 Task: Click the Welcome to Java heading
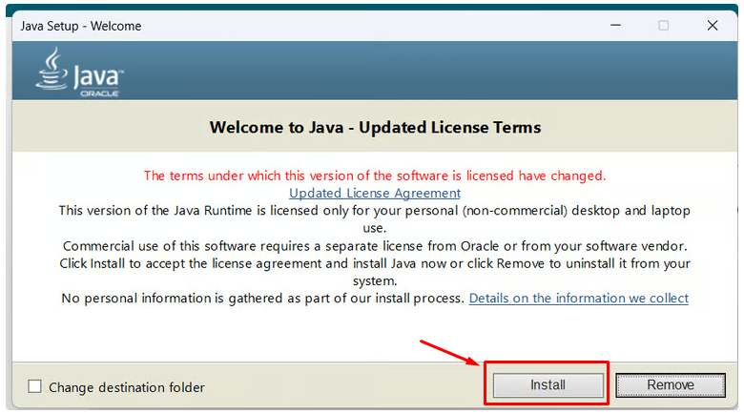[x=375, y=127]
